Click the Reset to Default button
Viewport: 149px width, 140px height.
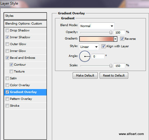114,76
